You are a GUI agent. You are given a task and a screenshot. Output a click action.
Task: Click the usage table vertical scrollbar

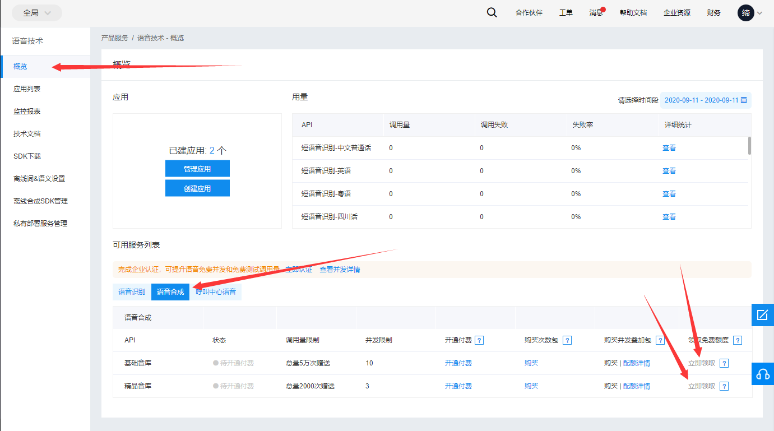[x=749, y=146]
